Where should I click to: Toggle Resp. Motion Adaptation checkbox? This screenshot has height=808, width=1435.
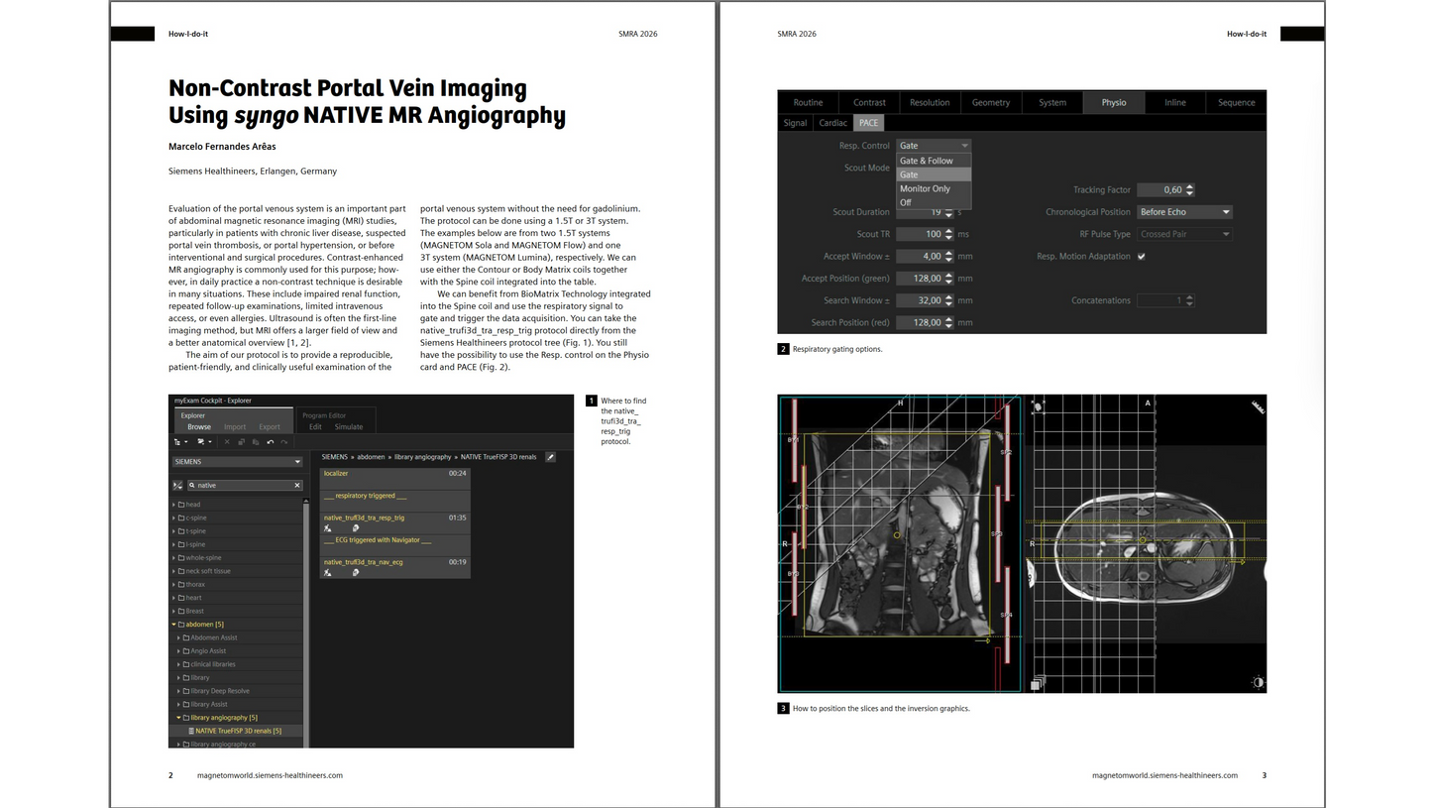[1142, 257]
